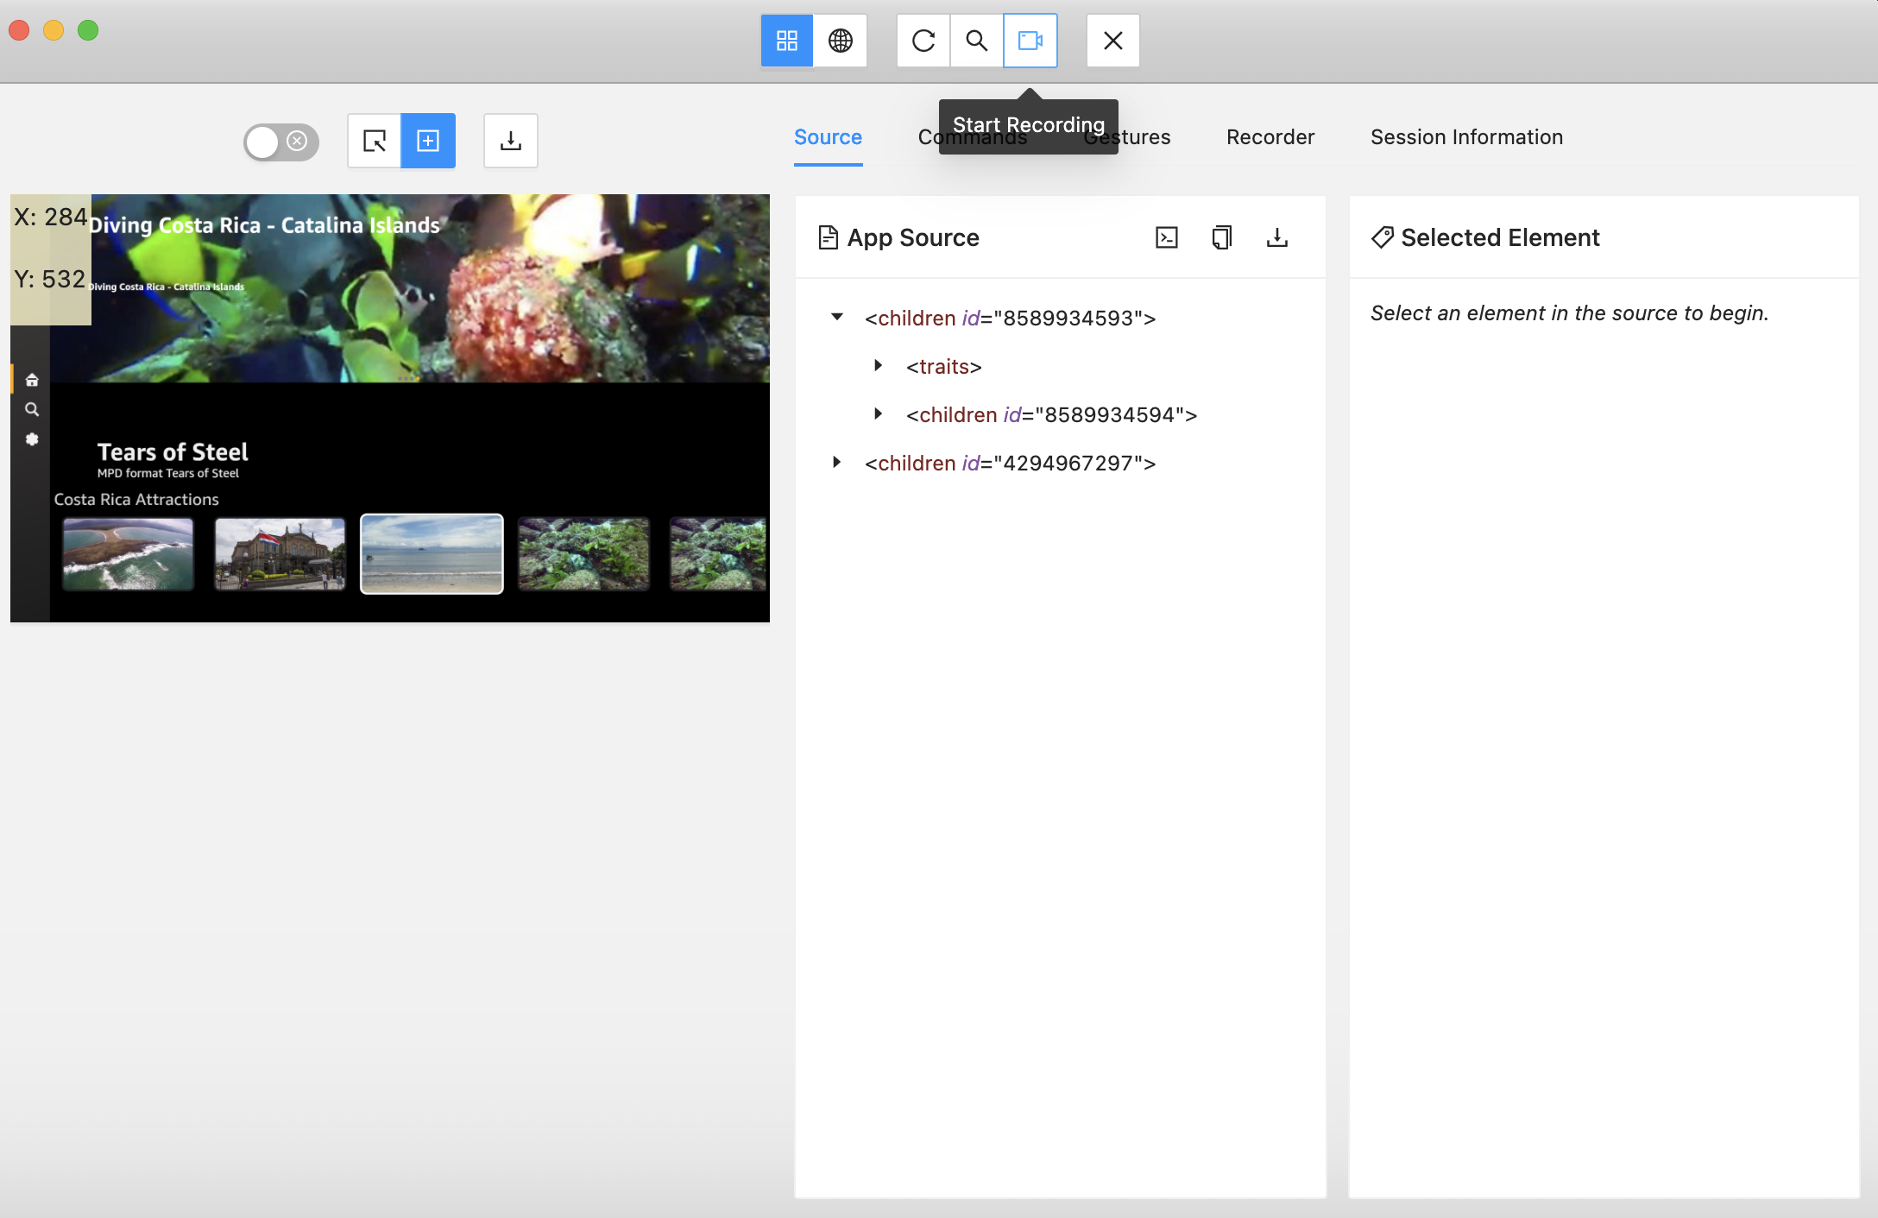This screenshot has height=1218, width=1878.
Task: Download the screenshot via toolbar icon
Action: [x=511, y=141]
